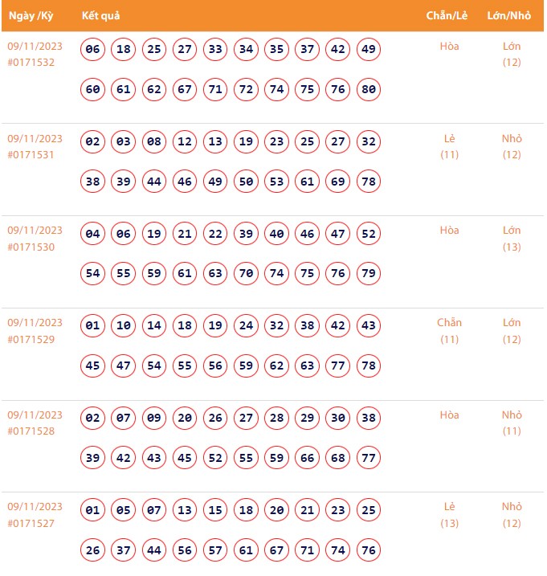Viewport: 547px width, 576px height.
Task: Click number ball 76 in draw #0171527
Action: (369, 550)
